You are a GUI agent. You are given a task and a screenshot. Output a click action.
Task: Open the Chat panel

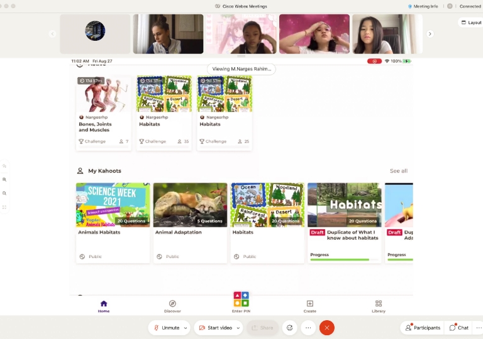coord(459,328)
